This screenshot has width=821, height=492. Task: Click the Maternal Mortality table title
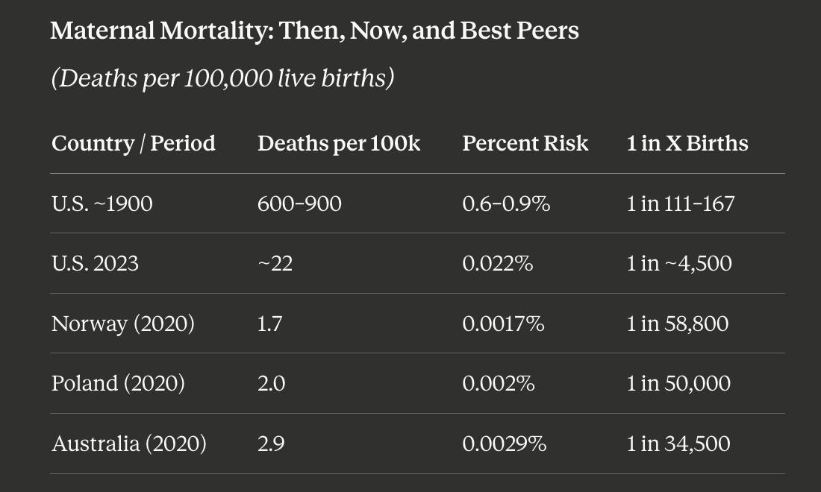coord(315,31)
